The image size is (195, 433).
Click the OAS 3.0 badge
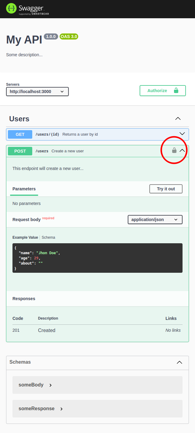(x=69, y=36)
